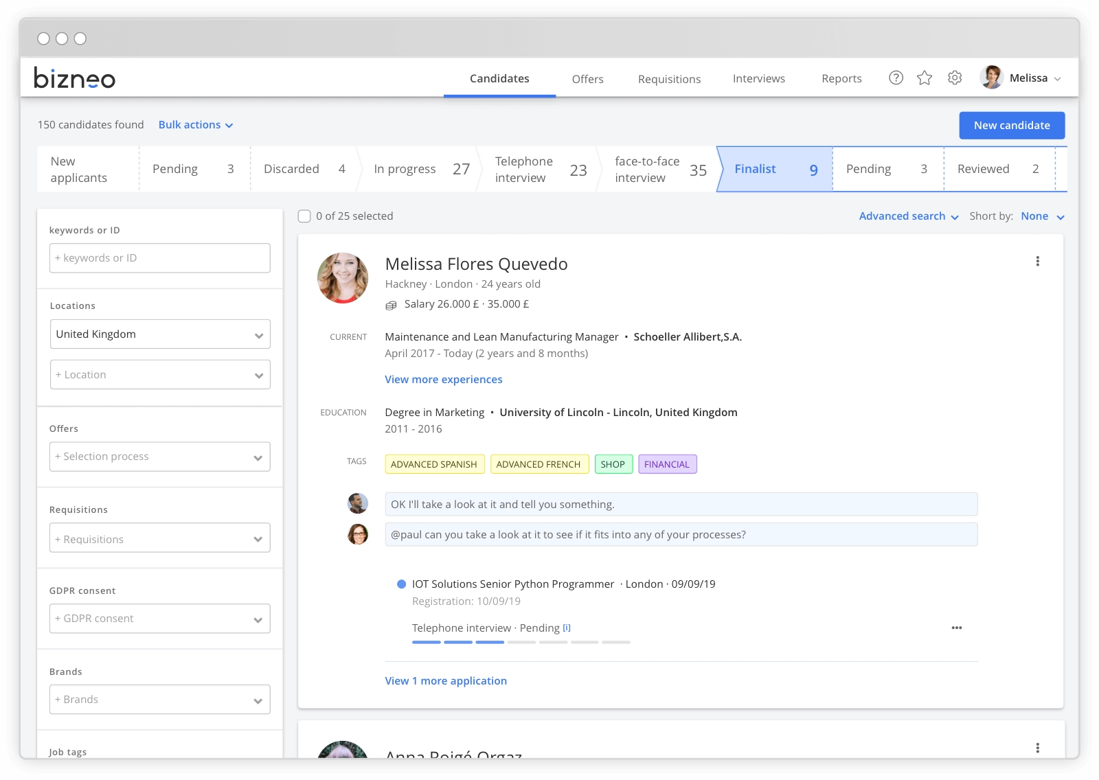The image size is (1099, 780).
Task: Open the United Kingdom country dropdown
Action: pyautogui.click(x=160, y=334)
